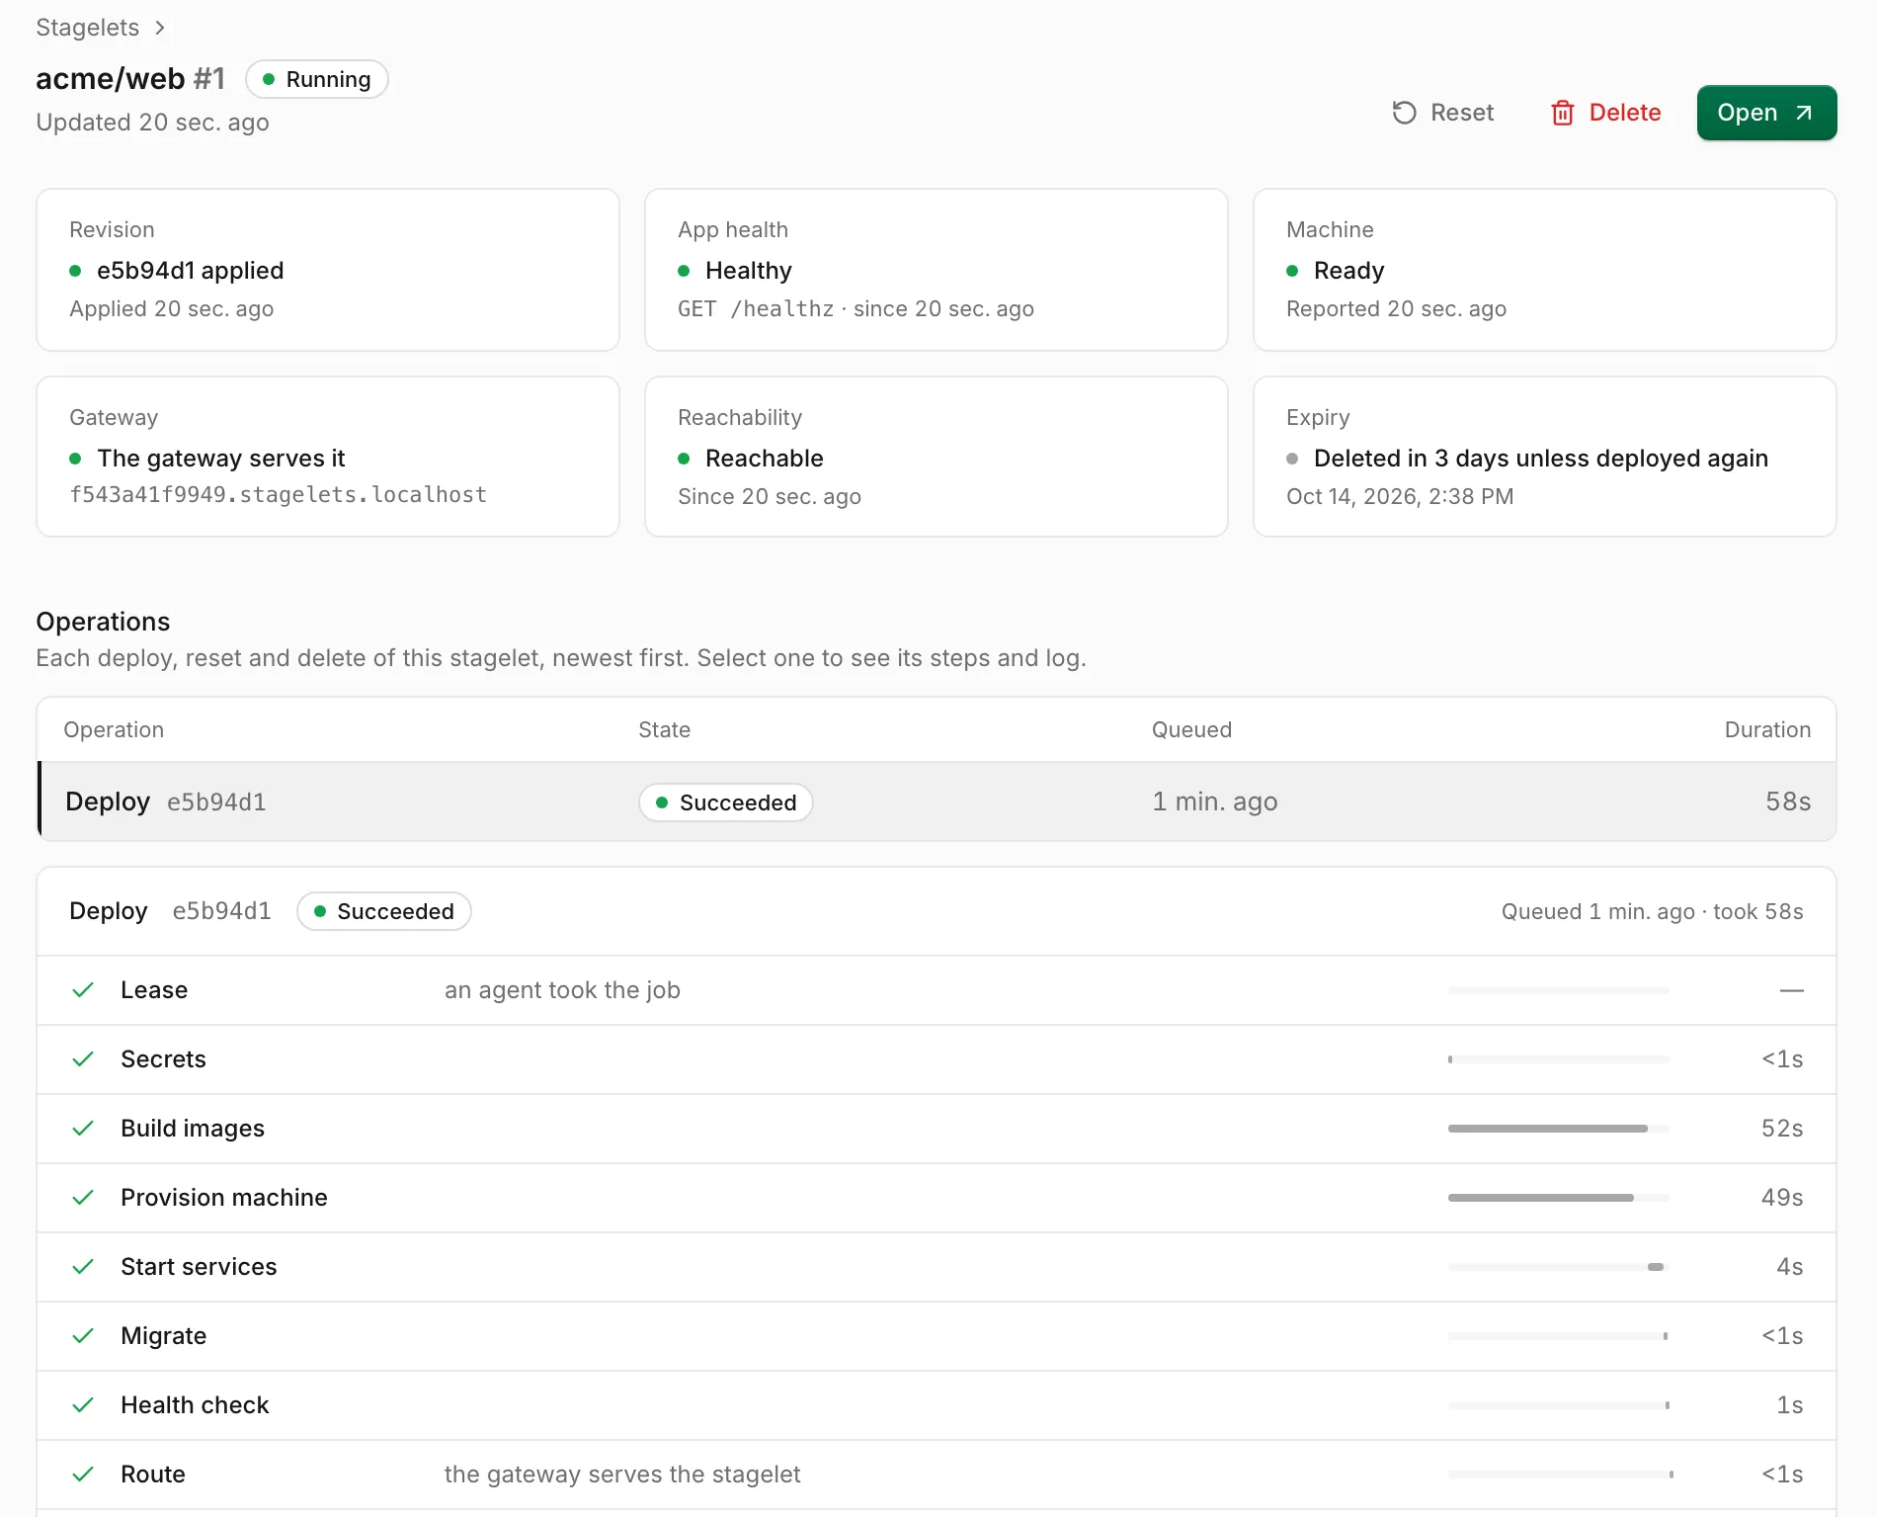Click the Duration column header
Viewport: 1877px width, 1517px height.
coord(1767,729)
